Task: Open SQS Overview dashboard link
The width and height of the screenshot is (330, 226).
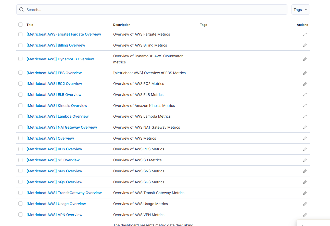Action: [54, 182]
